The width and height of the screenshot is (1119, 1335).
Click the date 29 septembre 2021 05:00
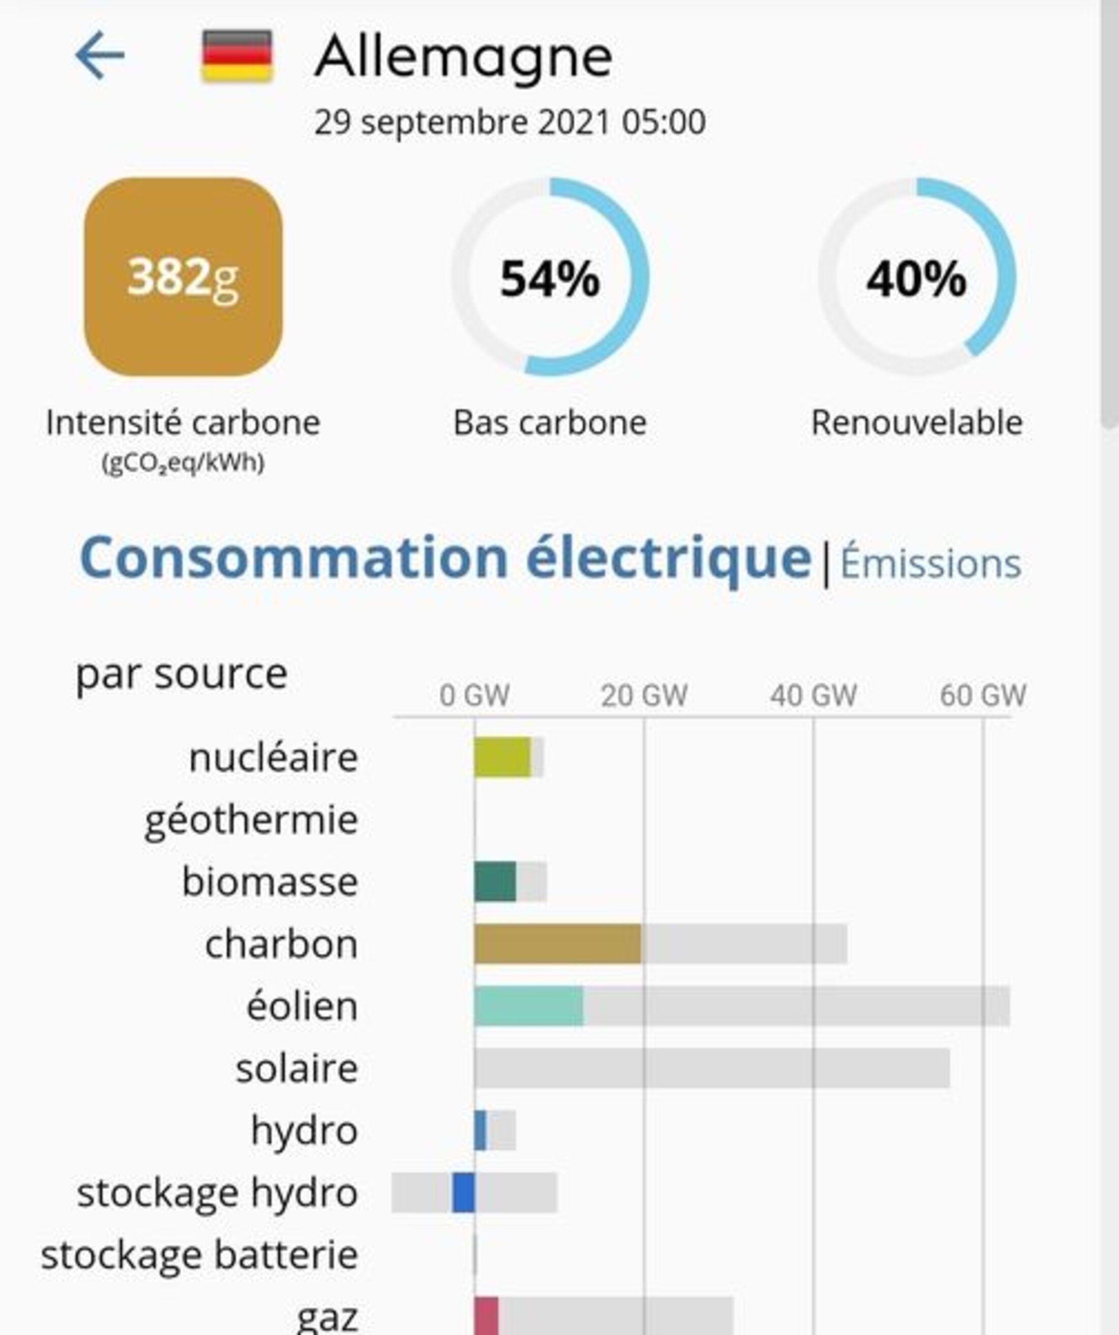pos(510,122)
